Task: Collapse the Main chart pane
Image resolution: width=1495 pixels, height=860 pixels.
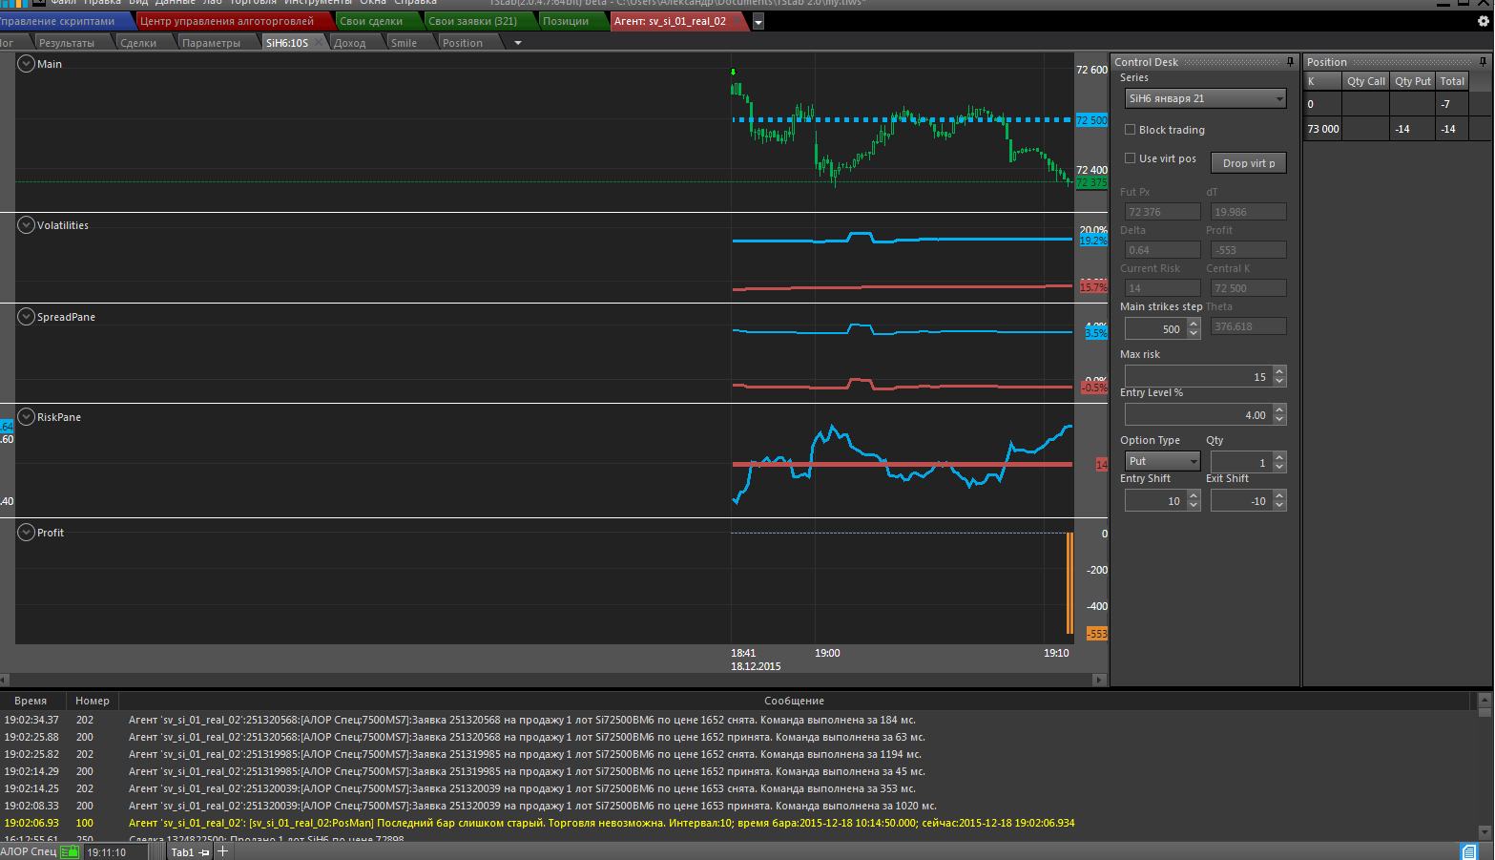Action: [x=26, y=64]
